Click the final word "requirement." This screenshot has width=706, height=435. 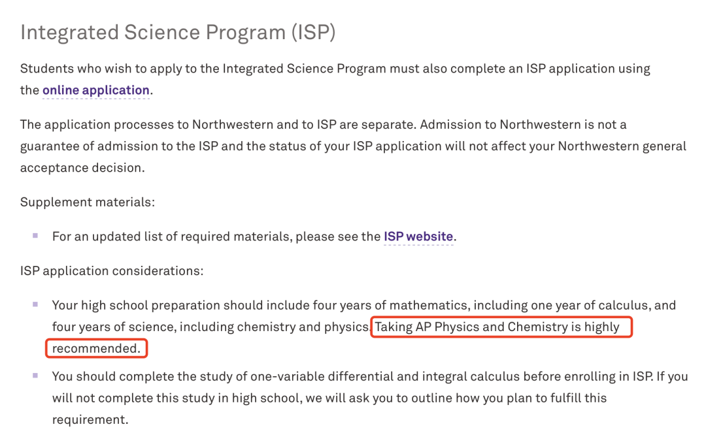point(90,420)
